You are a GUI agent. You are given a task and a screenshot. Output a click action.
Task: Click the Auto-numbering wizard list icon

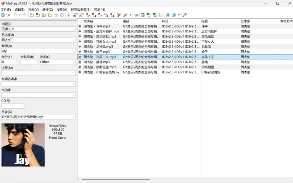pyautogui.click(x=161, y=15)
